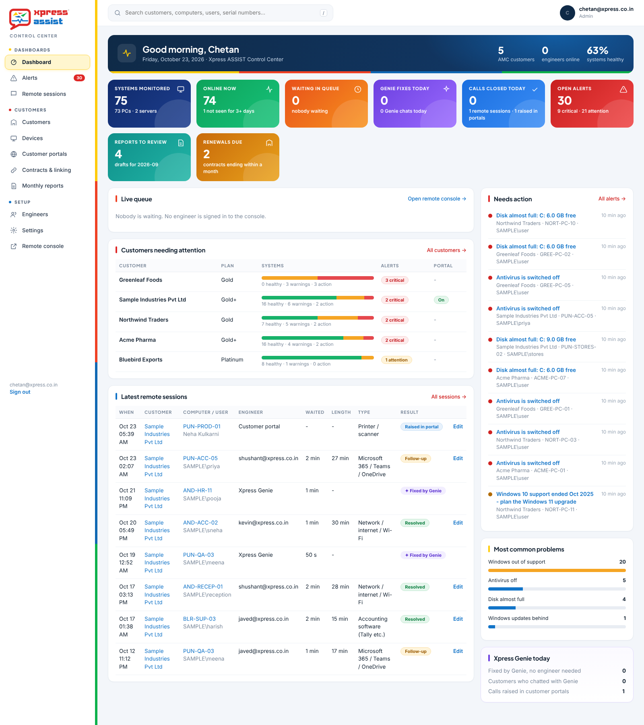Open the Alerts menu item

tap(47, 78)
